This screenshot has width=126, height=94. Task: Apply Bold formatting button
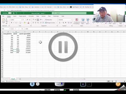12,23
